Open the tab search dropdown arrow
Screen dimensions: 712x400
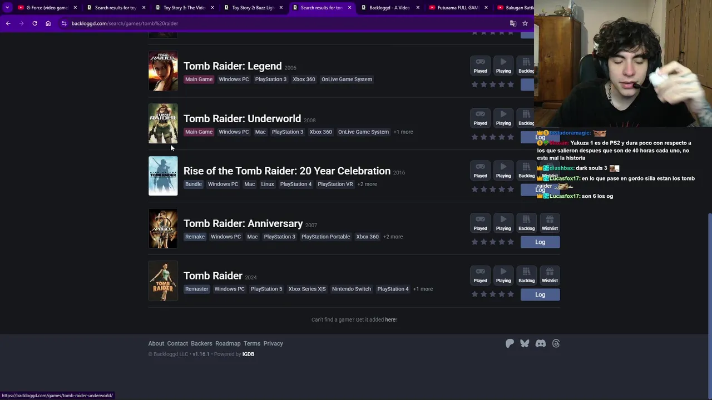click(x=7, y=7)
